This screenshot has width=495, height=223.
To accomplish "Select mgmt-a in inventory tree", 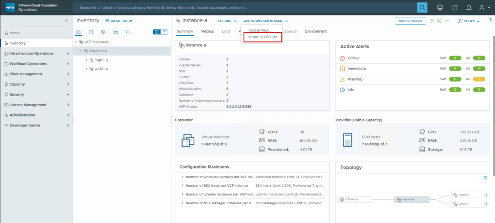I will tap(101, 60).
